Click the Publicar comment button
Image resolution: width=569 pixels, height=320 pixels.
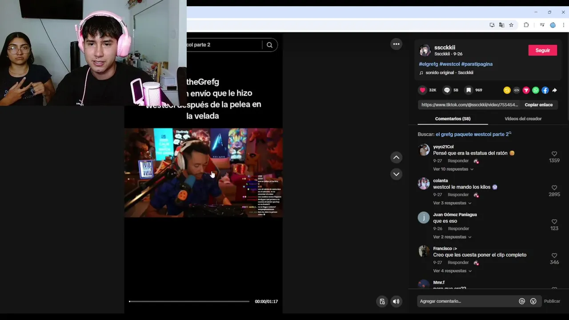click(x=552, y=301)
